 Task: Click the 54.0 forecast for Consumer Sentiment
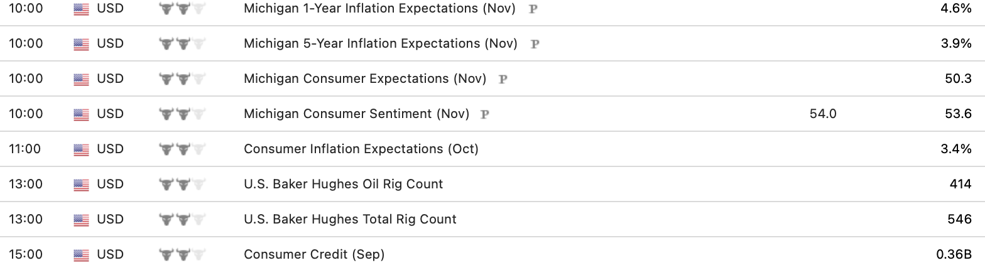click(823, 114)
